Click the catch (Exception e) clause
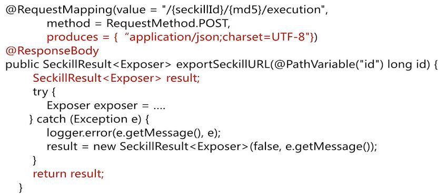Image resolution: width=446 pixels, height=195 pixels. tap(89, 120)
